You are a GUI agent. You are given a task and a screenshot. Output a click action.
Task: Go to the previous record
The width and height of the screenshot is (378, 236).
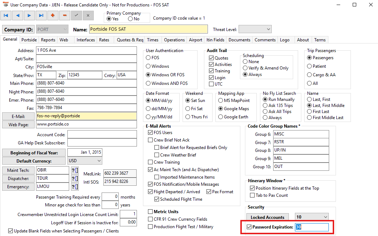[17, 15]
